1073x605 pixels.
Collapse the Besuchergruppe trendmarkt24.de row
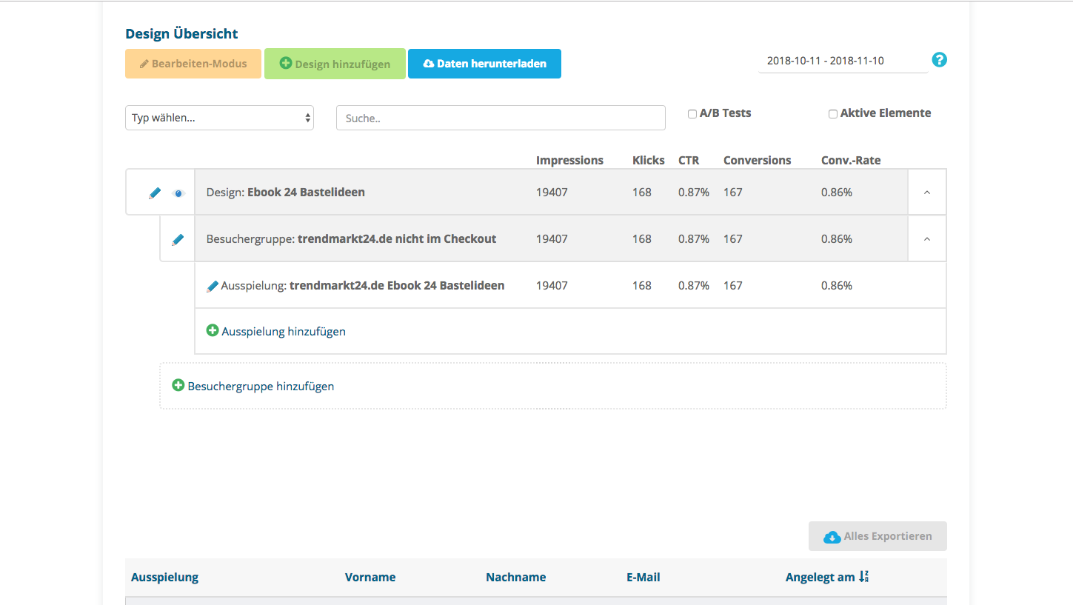(927, 239)
